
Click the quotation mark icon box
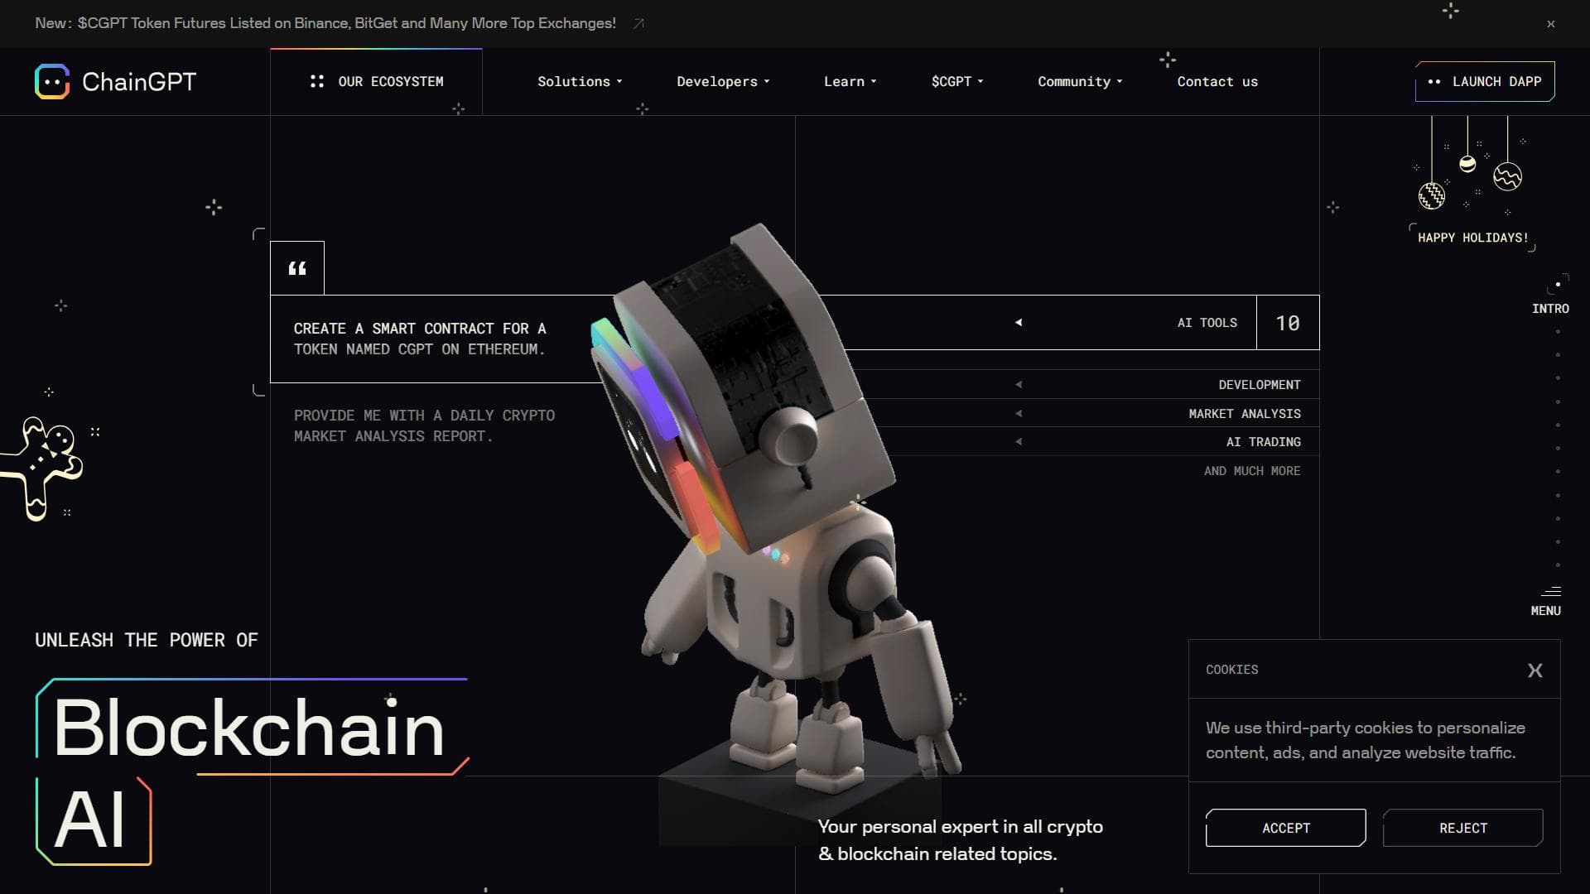[x=297, y=268]
